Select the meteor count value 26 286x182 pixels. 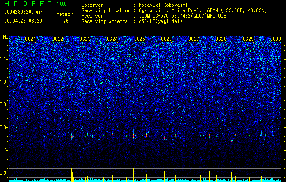pos(66,21)
